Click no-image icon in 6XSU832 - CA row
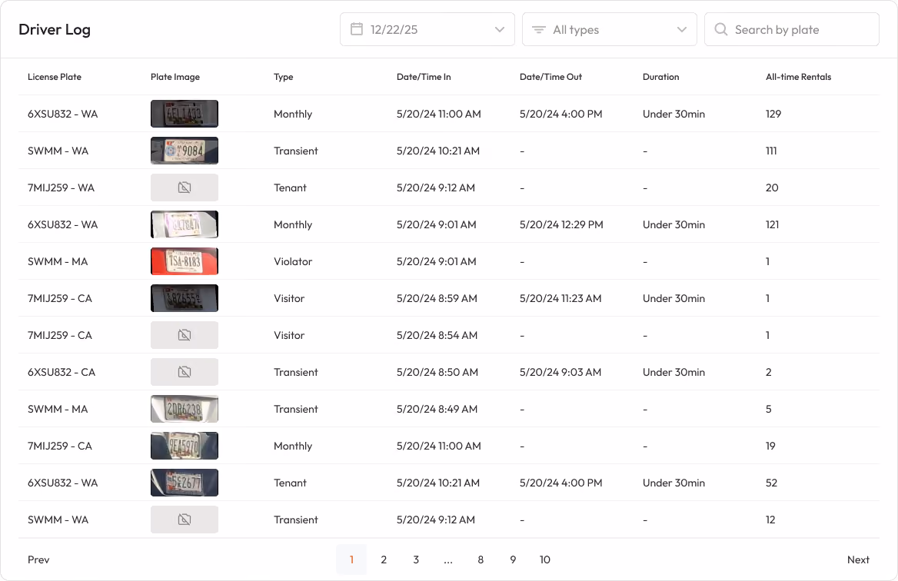 185,372
